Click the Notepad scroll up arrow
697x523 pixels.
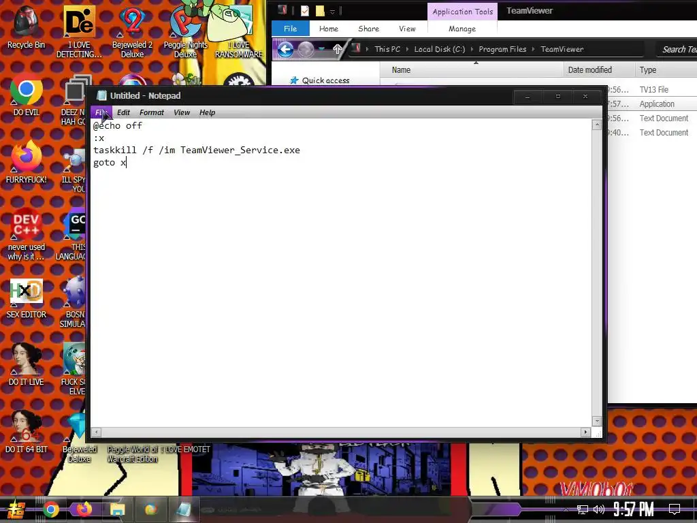pos(597,125)
